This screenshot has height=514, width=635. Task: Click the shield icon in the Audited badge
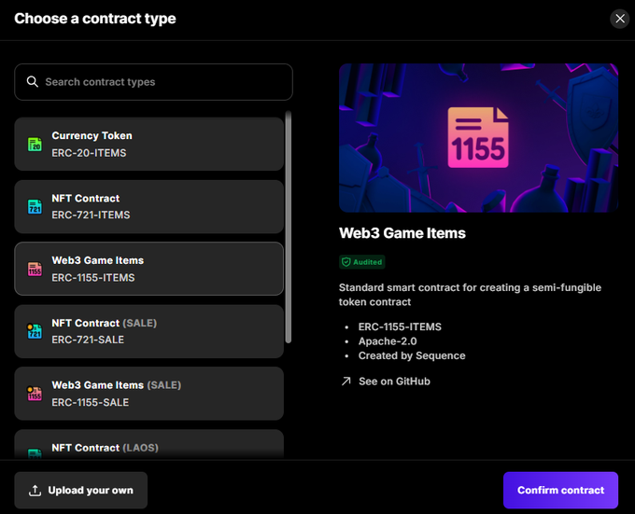(x=346, y=262)
